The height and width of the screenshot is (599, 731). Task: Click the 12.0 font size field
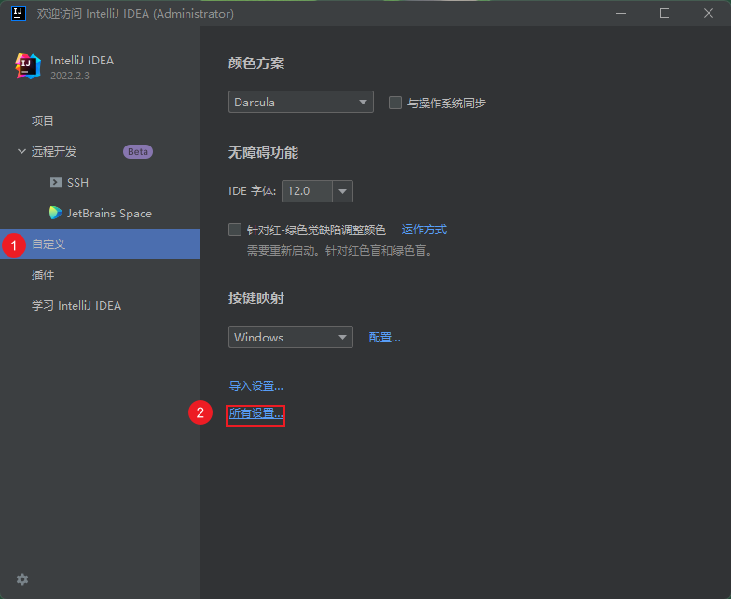[x=307, y=191]
